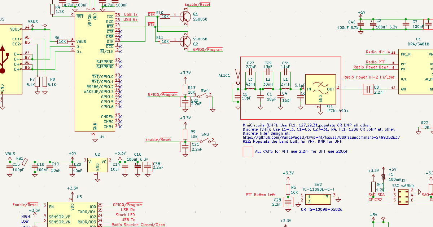Click the R22 0R resistor symbol

(427, 127)
